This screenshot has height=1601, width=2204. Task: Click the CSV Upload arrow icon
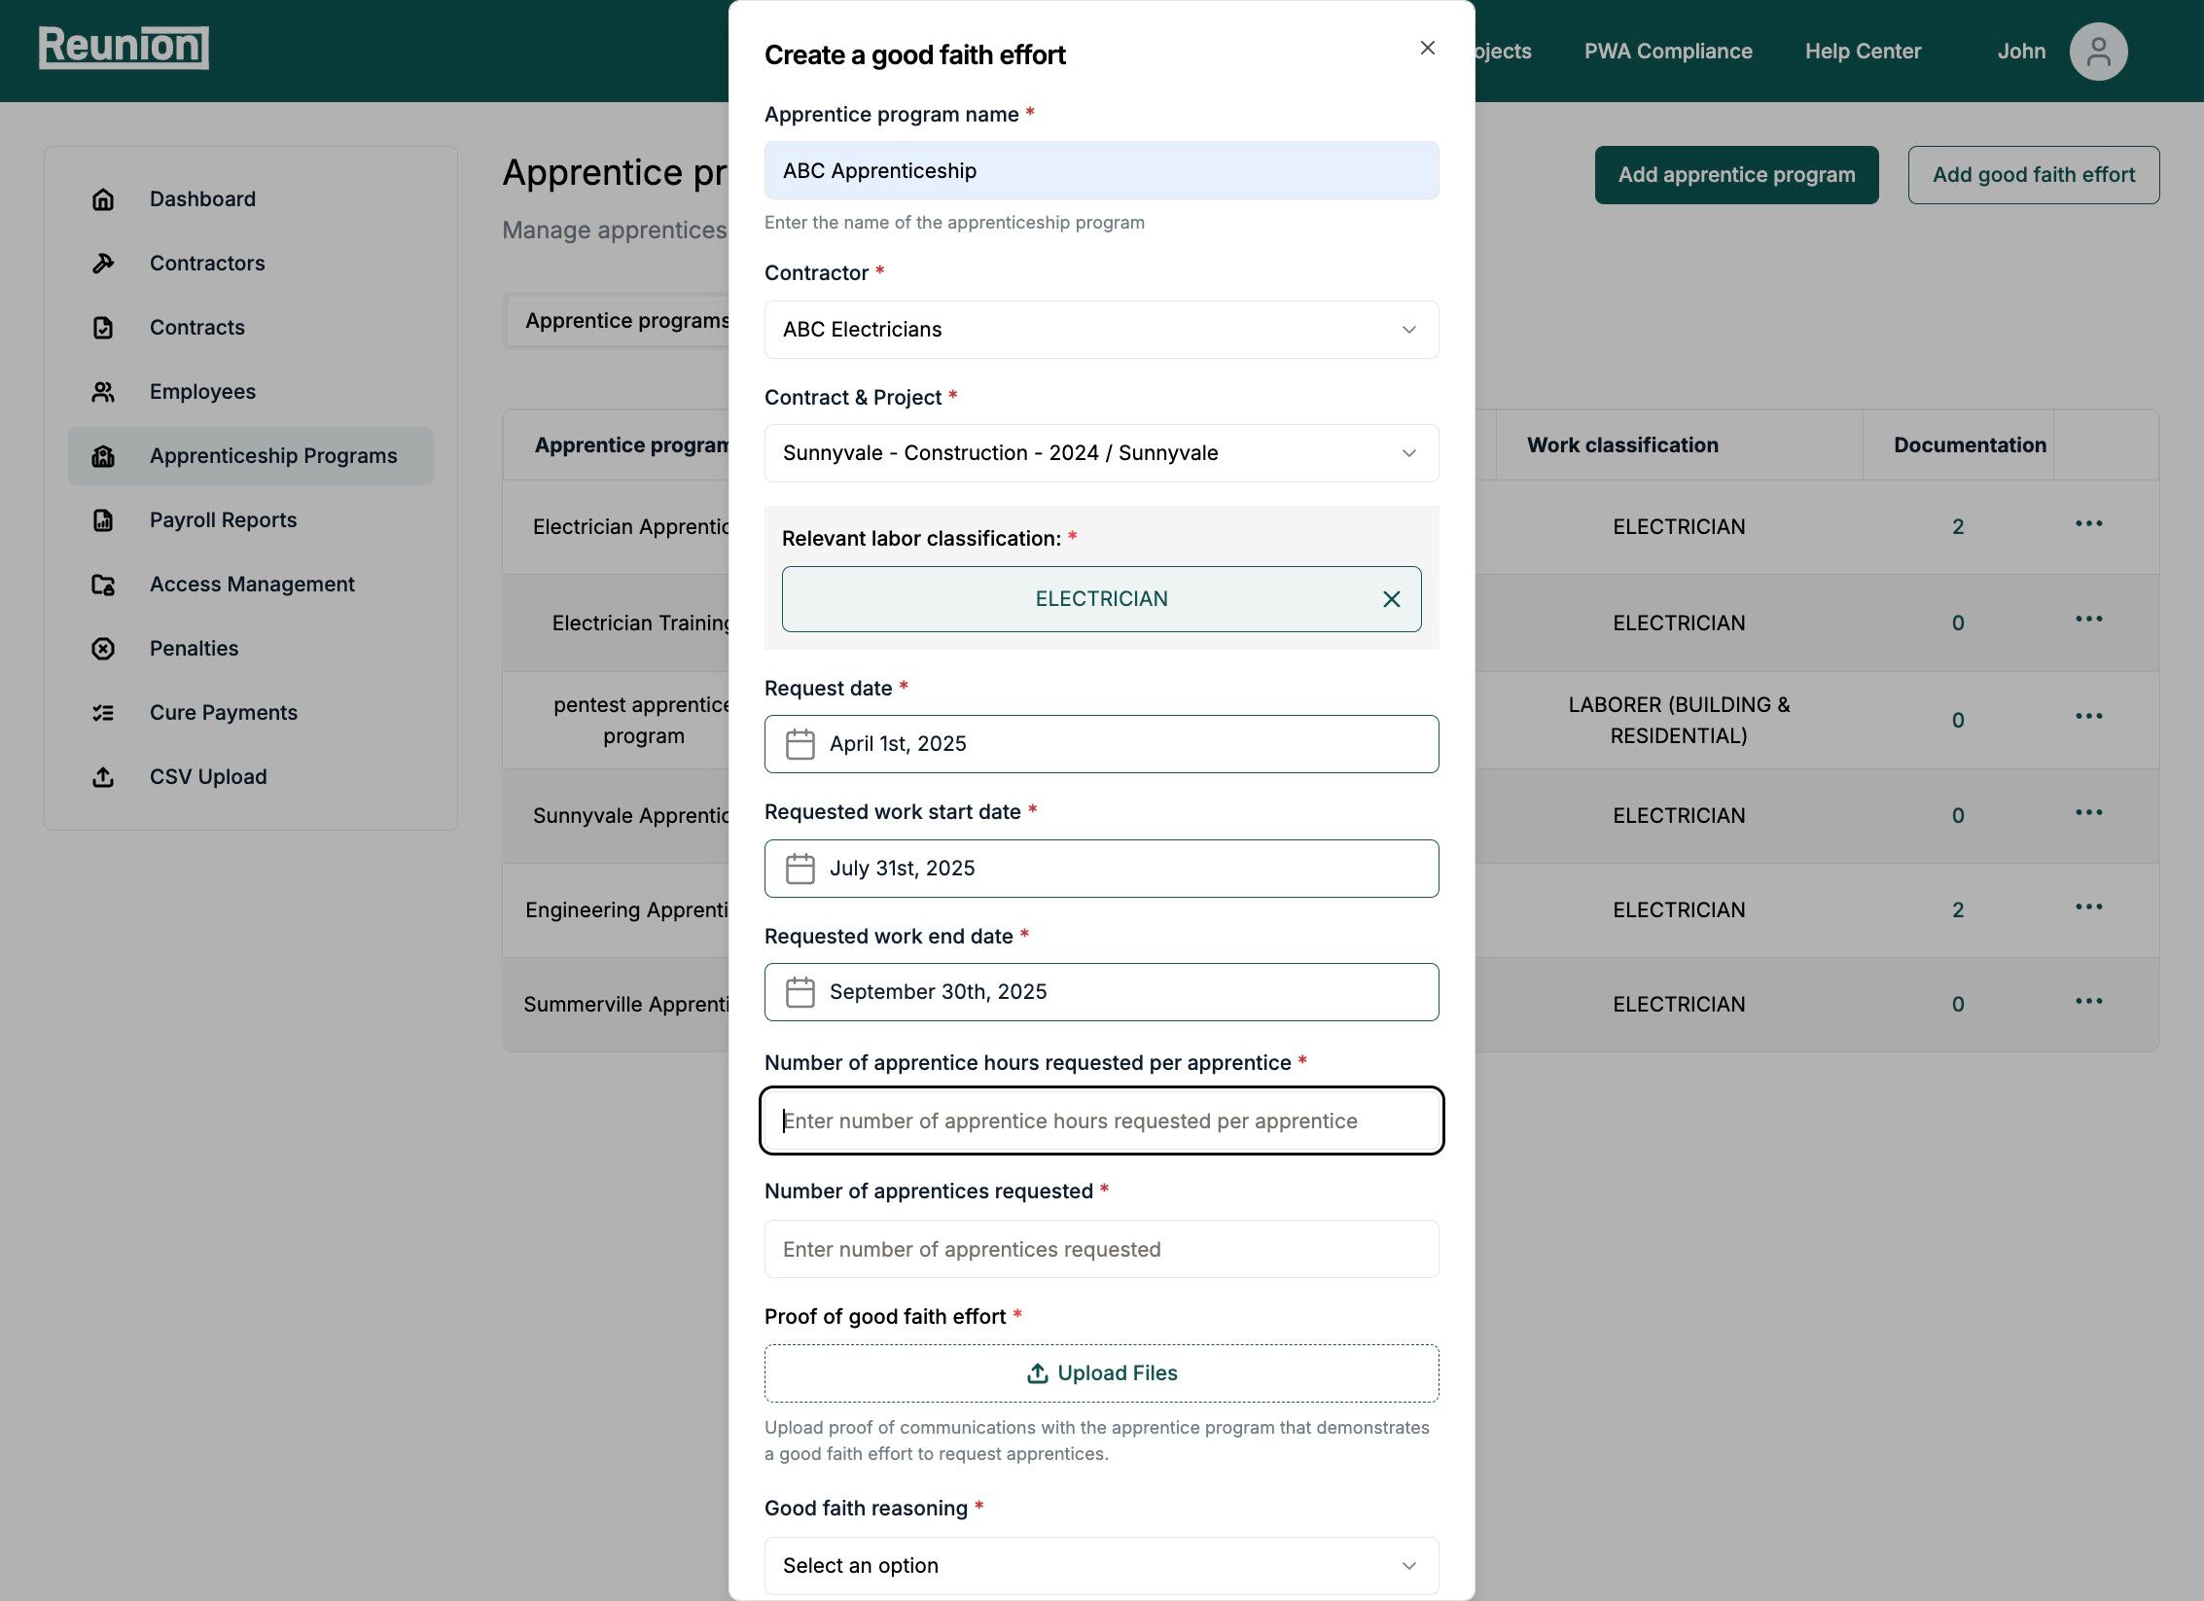click(x=103, y=777)
